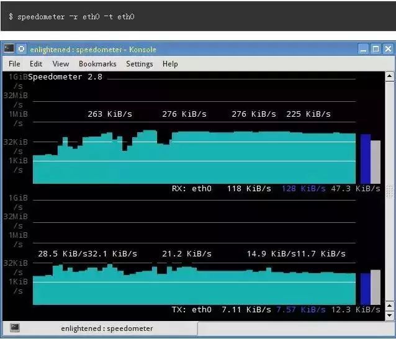Image resolution: width=396 pixels, height=339 pixels.
Task: Select the 'enlightened : speedometer' tab
Action: [x=100, y=328]
